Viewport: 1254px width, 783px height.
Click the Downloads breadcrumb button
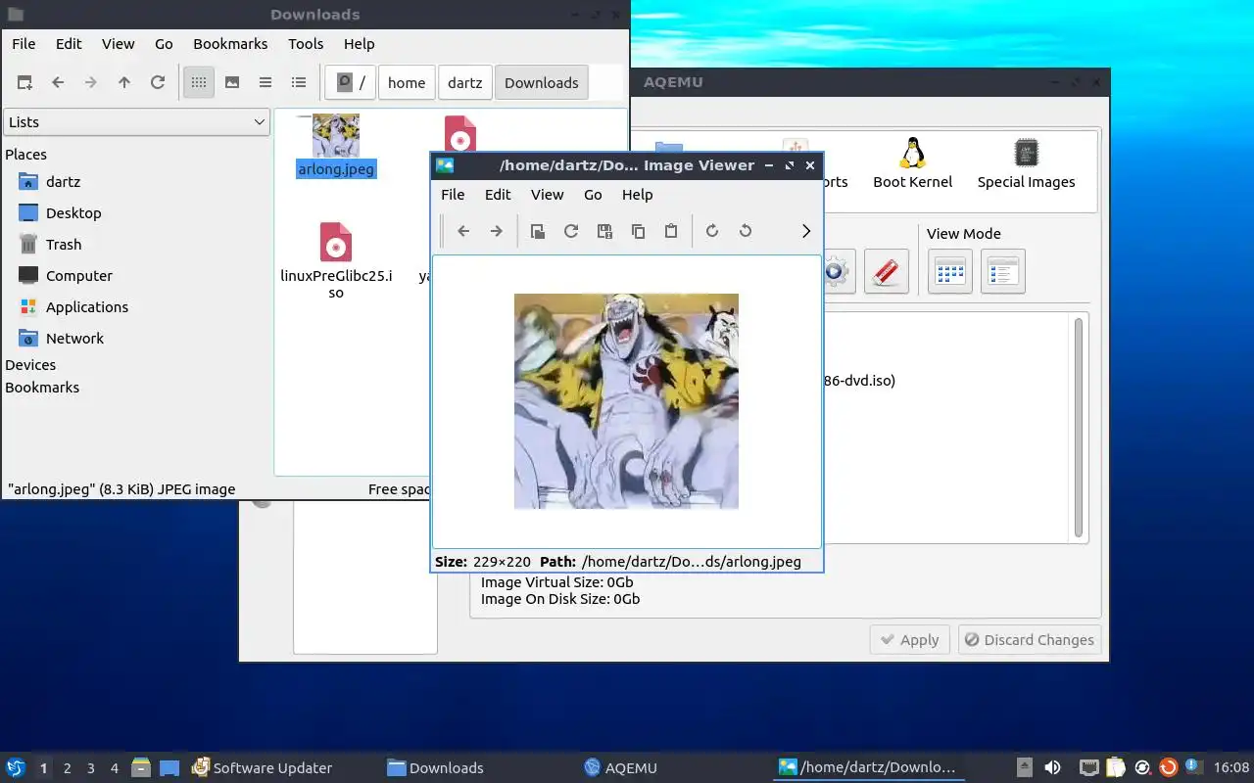click(542, 82)
